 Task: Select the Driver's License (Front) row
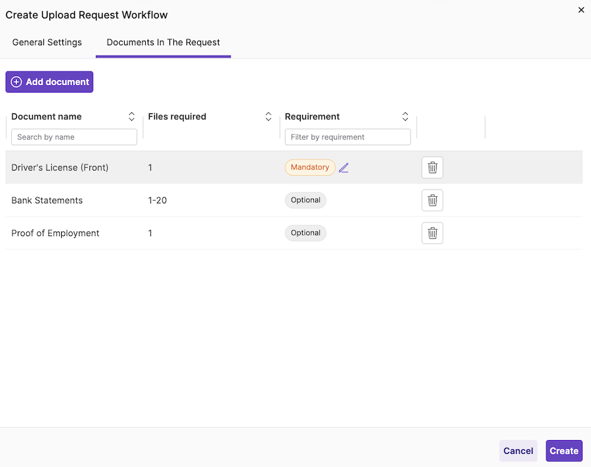(x=60, y=167)
